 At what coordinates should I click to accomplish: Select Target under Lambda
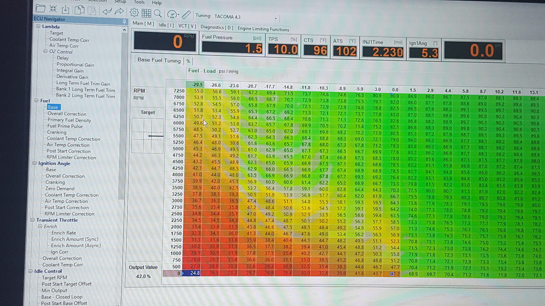pos(56,33)
